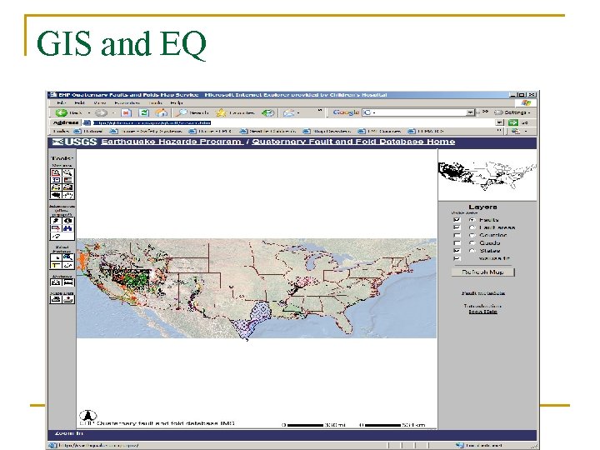Screen dimensions: 600x450
Task: Click the USGS logo in header
Action: point(75,142)
